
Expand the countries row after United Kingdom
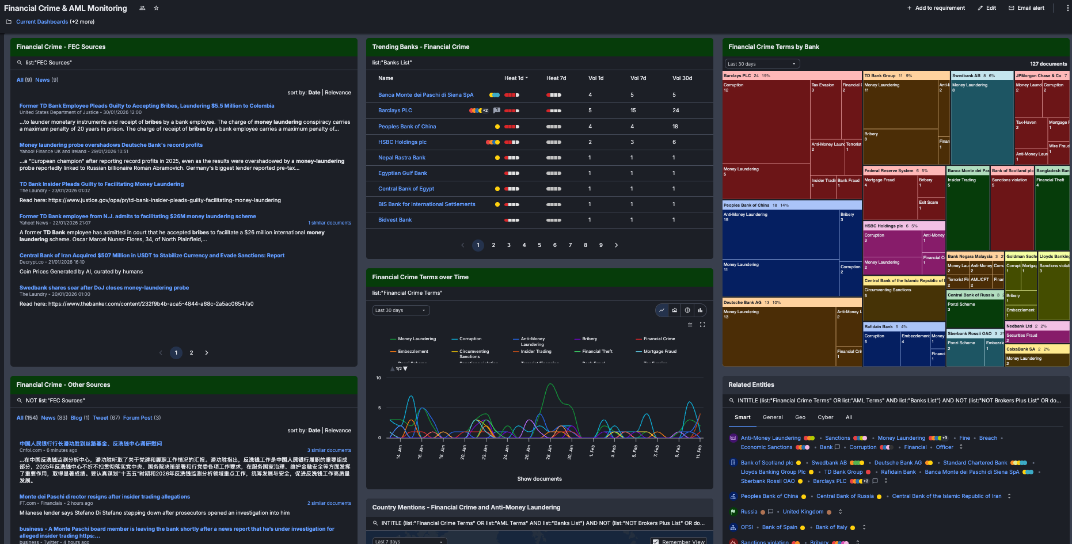841,512
